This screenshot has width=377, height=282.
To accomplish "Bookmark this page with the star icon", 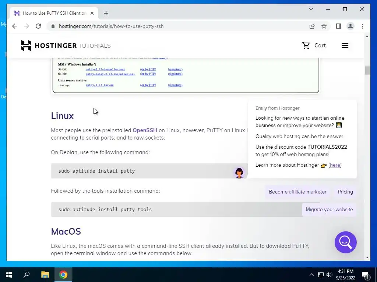I will point(324,26).
